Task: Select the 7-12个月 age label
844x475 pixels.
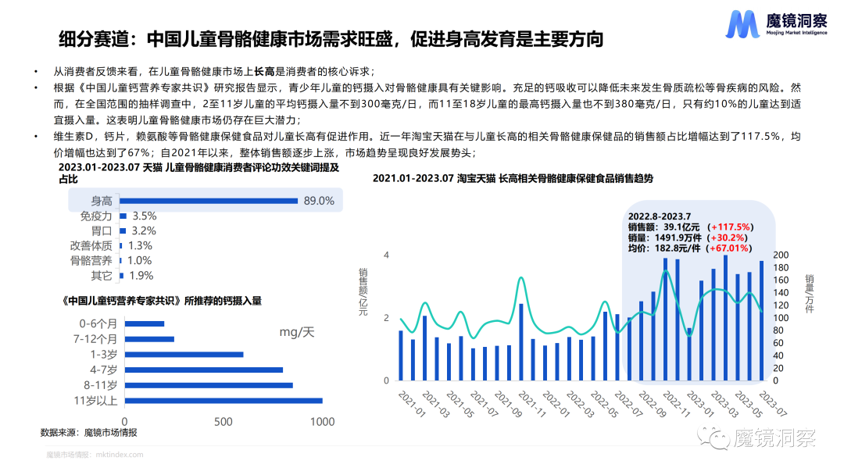Action: click(95, 339)
